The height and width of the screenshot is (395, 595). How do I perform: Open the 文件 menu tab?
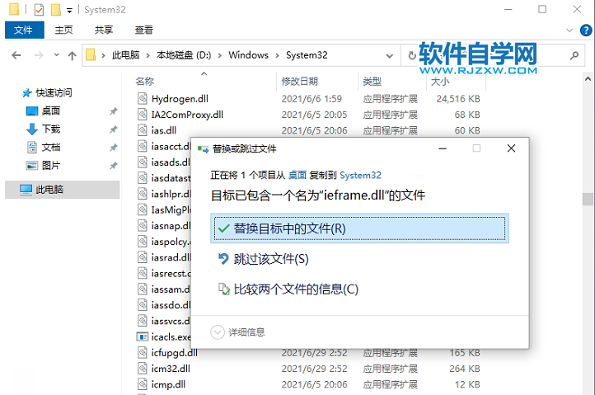(x=24, y=30)
